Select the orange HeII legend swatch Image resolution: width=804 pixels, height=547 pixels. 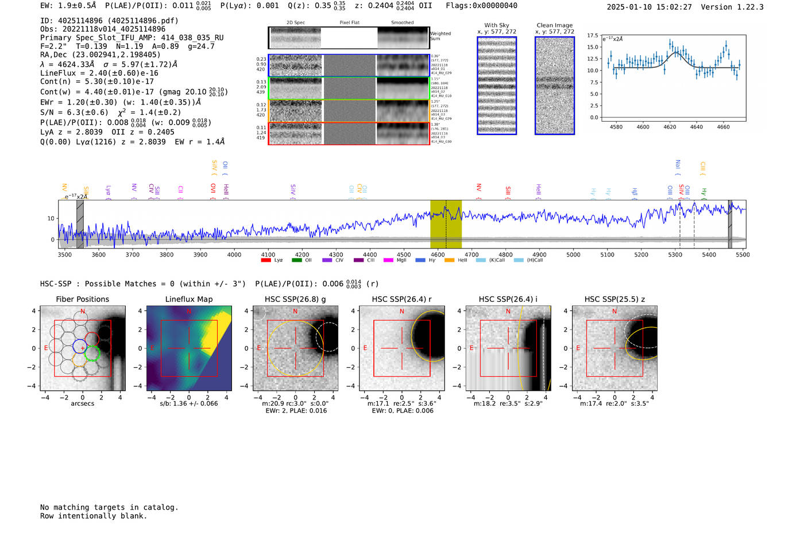pyautogui.click(x=449, y=260)
